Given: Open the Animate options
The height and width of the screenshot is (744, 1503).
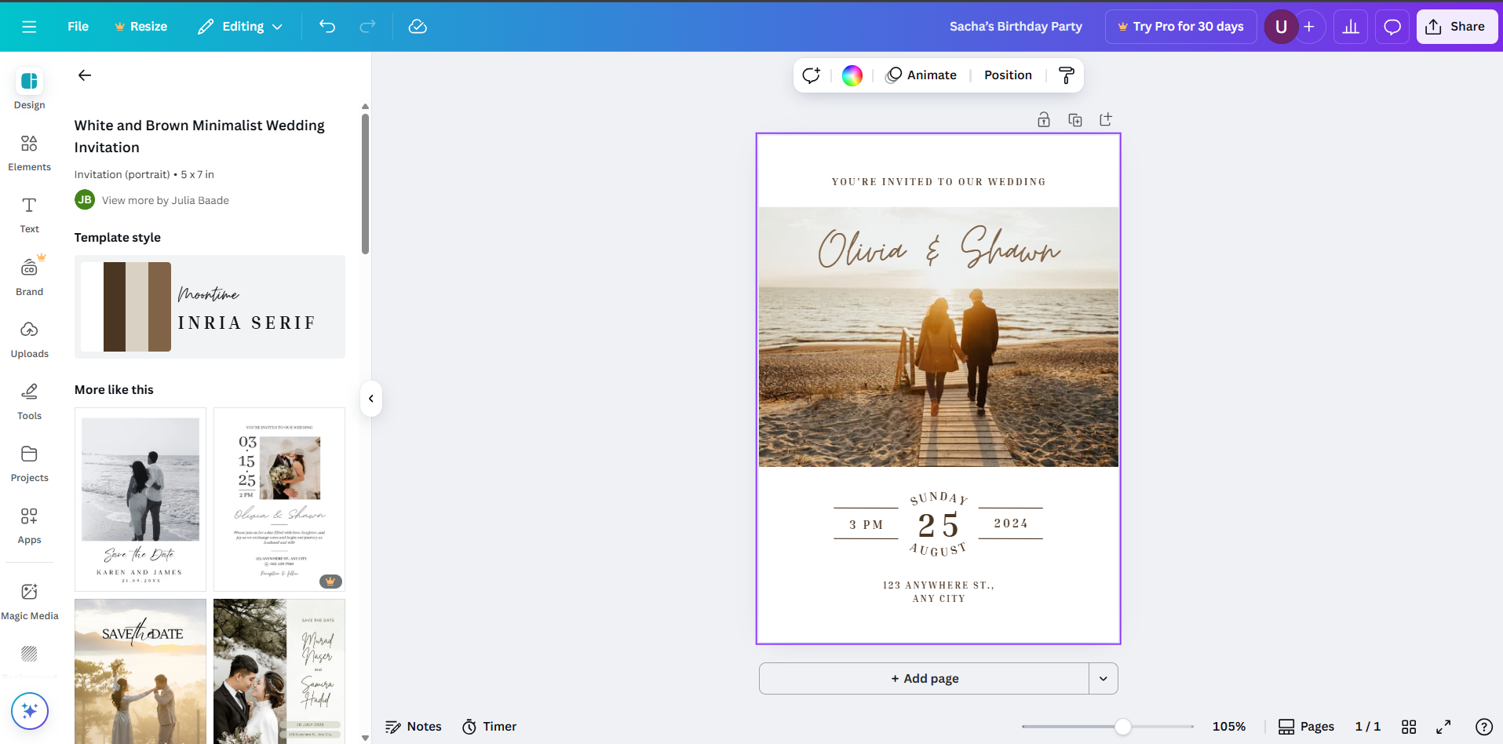Looking at the screenshot, I should pyautogui.click(x=921, y=75).
